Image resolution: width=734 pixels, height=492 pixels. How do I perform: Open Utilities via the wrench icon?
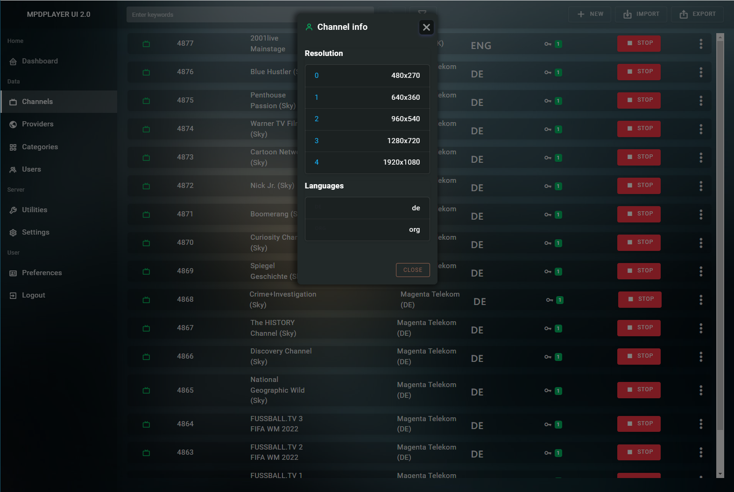coord(13,210)
